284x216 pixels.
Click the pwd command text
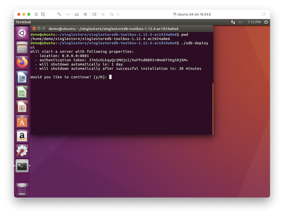pos(185,35)
